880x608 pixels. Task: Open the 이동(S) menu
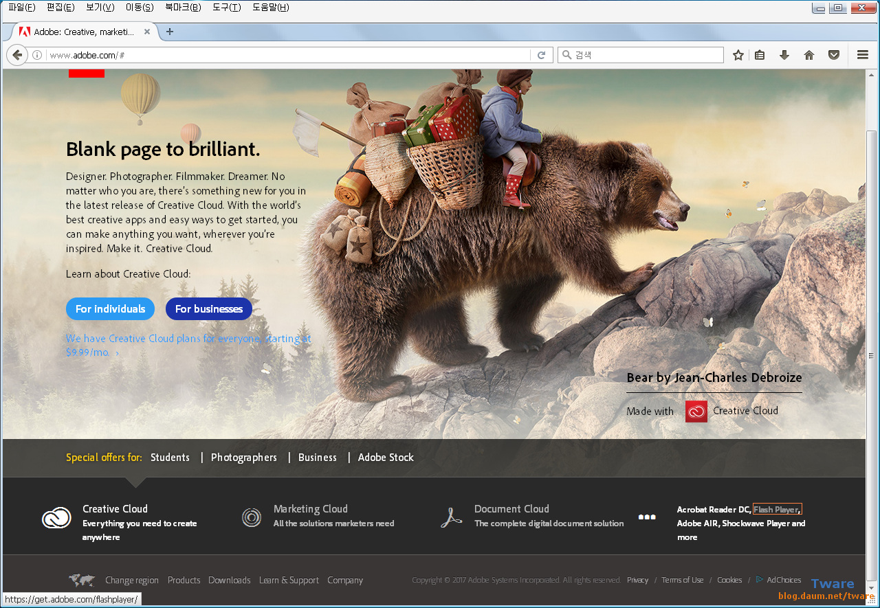pyautogui.click(x=140, y=8)
